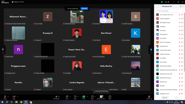Open Windows notification center icon
185x104 pixels.
pos(182,102)
